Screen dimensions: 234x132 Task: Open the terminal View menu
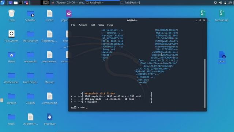click(x=101, y=25)
